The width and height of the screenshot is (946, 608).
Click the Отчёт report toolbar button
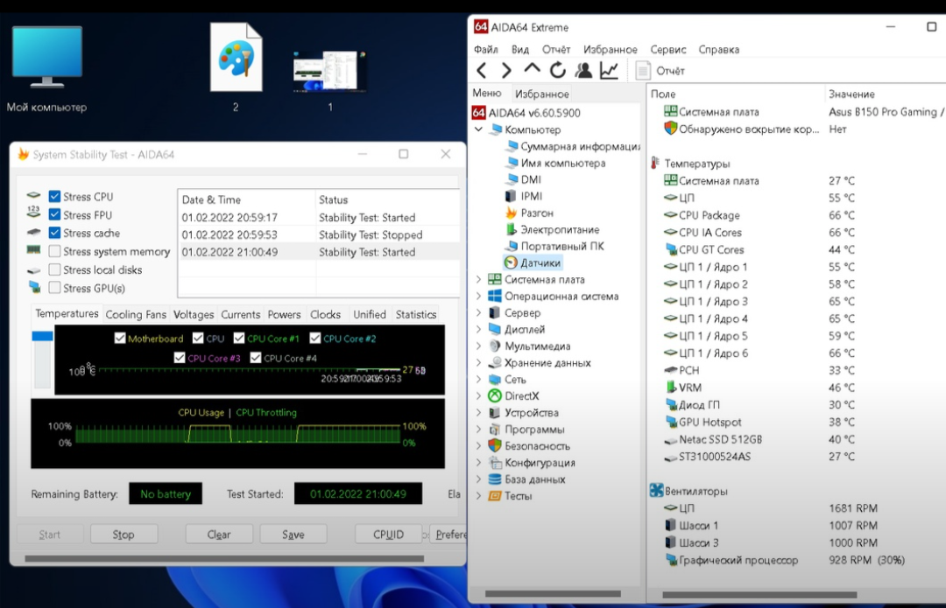click(660, 71)
